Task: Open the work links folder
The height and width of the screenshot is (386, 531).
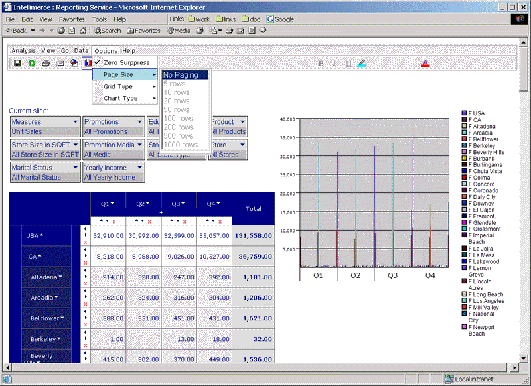Action: tap(199, 19)
